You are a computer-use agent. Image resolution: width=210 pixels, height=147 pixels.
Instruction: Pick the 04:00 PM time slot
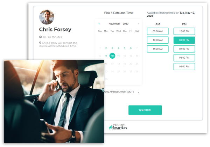[184, 67]
